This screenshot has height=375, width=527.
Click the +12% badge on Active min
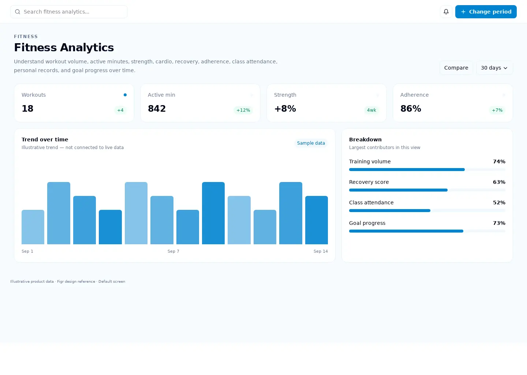click(243, 110)
